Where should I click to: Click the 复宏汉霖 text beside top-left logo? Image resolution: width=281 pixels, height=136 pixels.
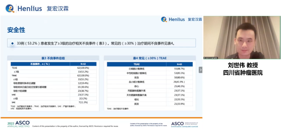pos(58,8)
